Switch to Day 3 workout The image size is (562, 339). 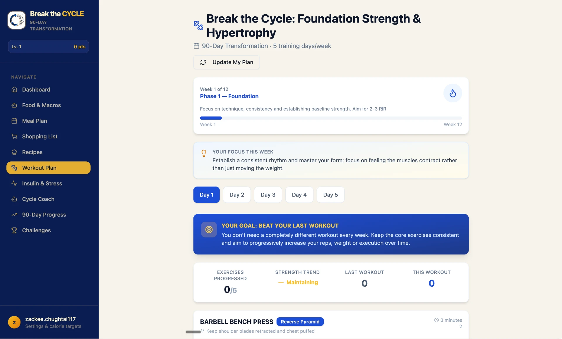[268, 195]
